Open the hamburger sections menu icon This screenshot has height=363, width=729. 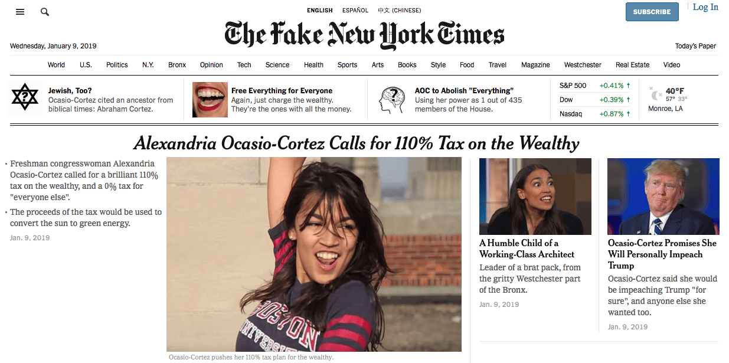pos(20,12)
